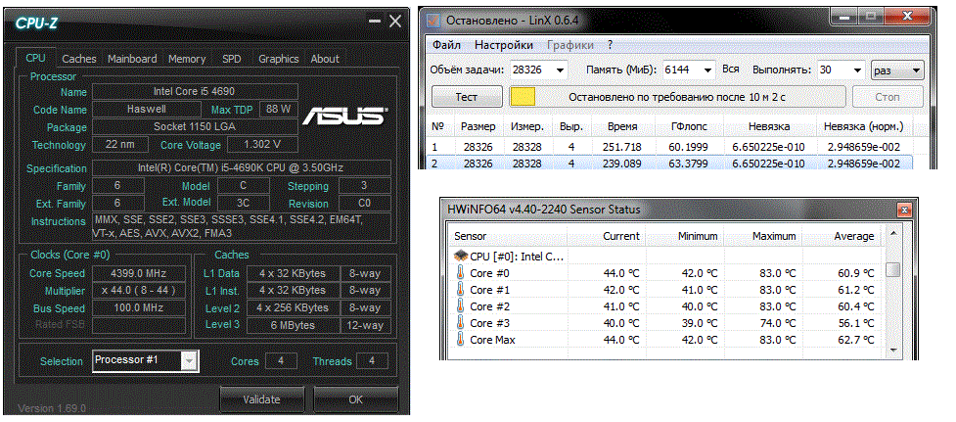Open the Графики menu in LinX

coord(570,45)
